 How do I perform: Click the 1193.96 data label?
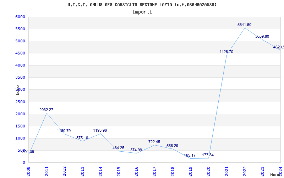[100, 130]
